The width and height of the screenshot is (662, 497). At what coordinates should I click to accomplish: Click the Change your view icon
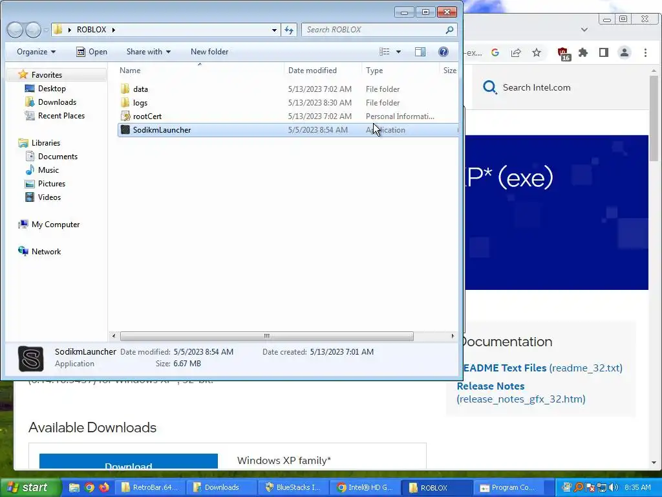click(385, 52)
